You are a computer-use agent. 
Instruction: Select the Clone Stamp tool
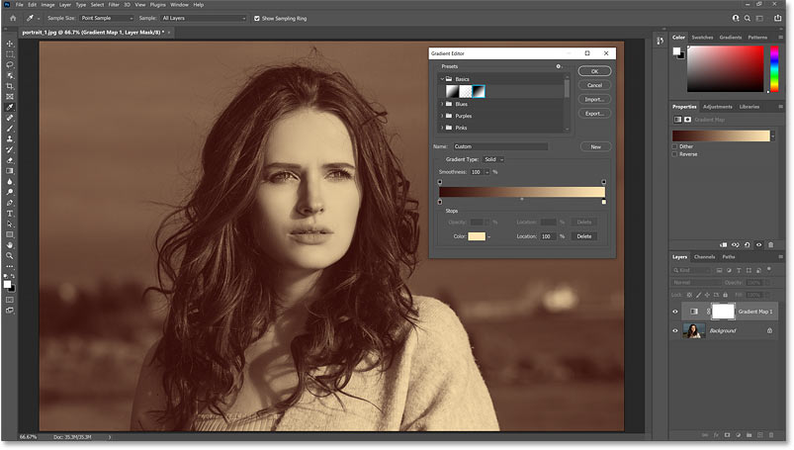10,139
